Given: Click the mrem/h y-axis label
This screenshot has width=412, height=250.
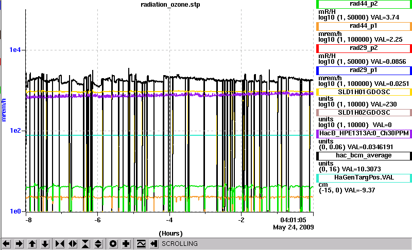Looking at the screenshot, I should point(4,110).
